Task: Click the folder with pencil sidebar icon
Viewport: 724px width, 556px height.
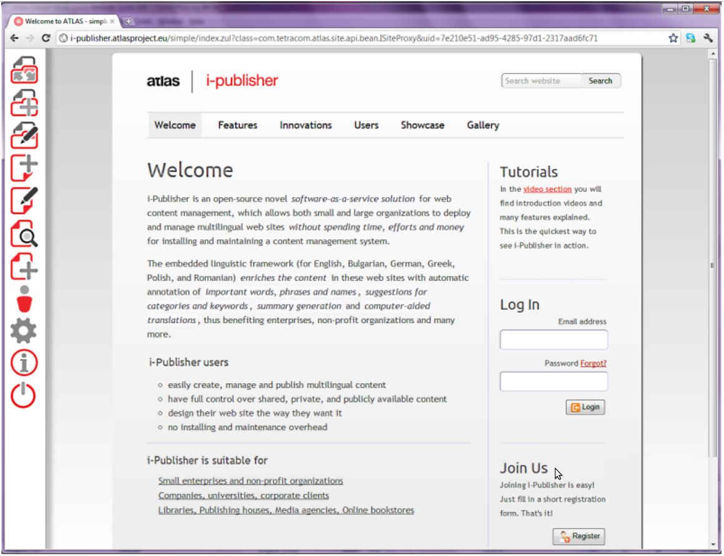Action: 24,135
